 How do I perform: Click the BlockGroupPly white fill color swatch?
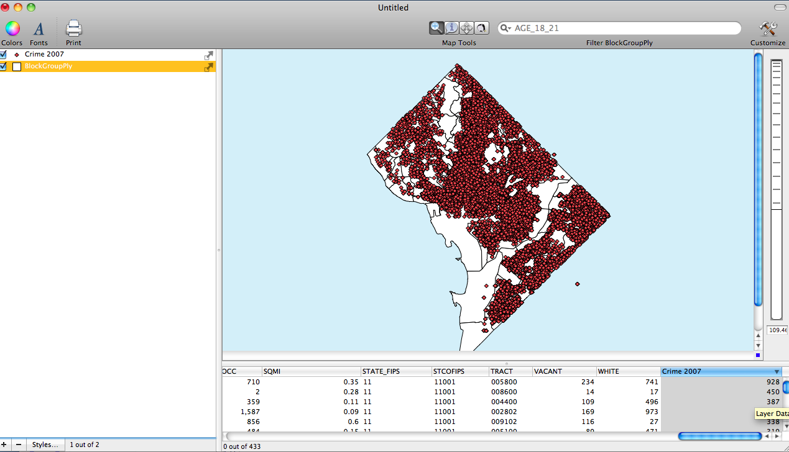coord(17,66)
